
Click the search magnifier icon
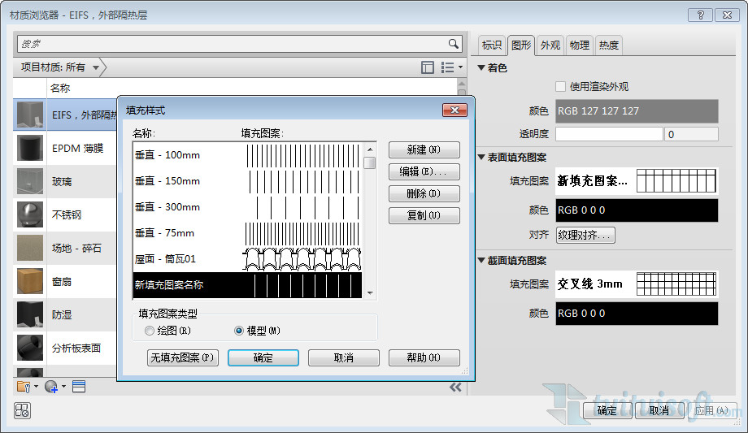[453, 44]
